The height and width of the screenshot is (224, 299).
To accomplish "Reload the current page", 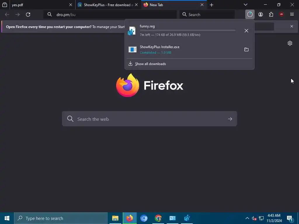I will click(28, 15).
